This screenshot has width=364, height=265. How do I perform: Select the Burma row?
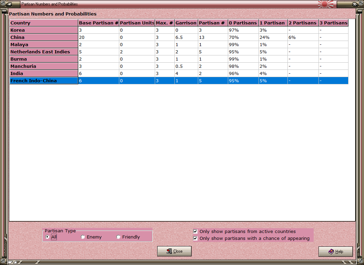click(179, 59)
